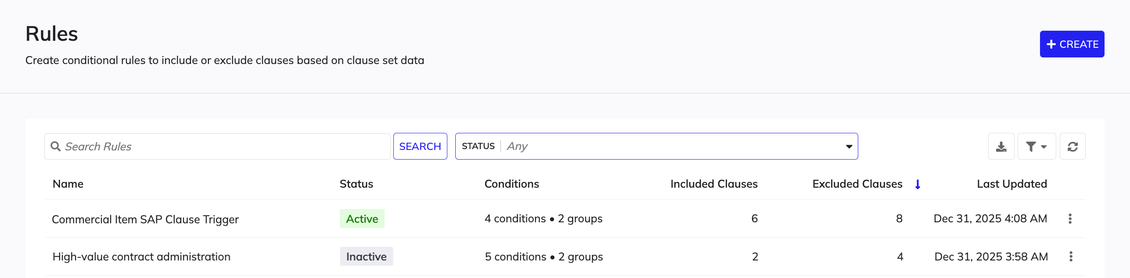Open High-value contract administration rule

[x=141, y=257]
